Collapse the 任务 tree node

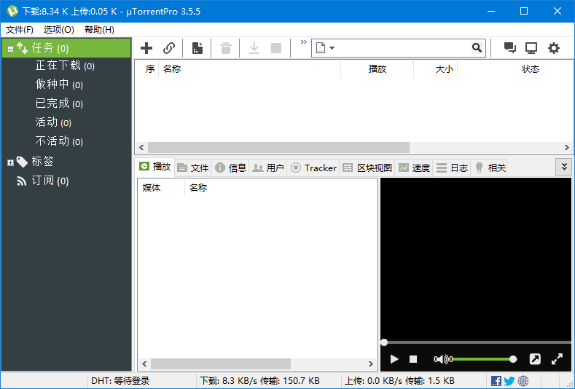[x=11, y=48]
